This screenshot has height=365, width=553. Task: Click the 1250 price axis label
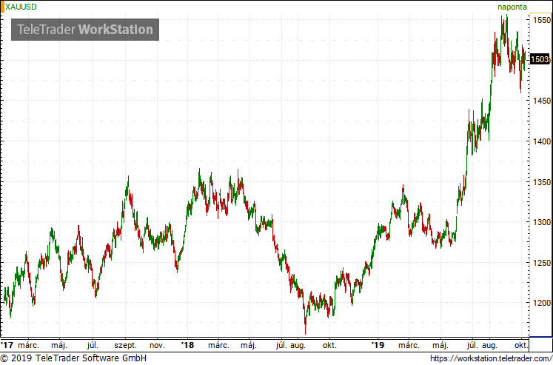[x=542, y=263]
